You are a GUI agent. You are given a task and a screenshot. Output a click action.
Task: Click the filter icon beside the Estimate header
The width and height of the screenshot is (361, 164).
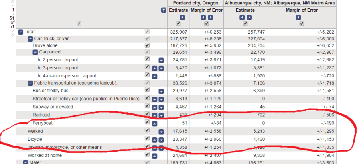click(x=164, y=10)
